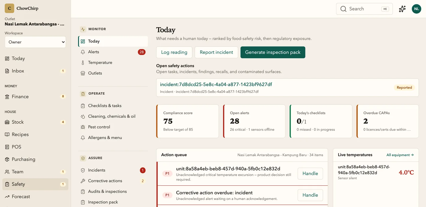Click the Stock badge showing 4
The height and width of the screenshot is (207, 426).
tap(63, 122)
